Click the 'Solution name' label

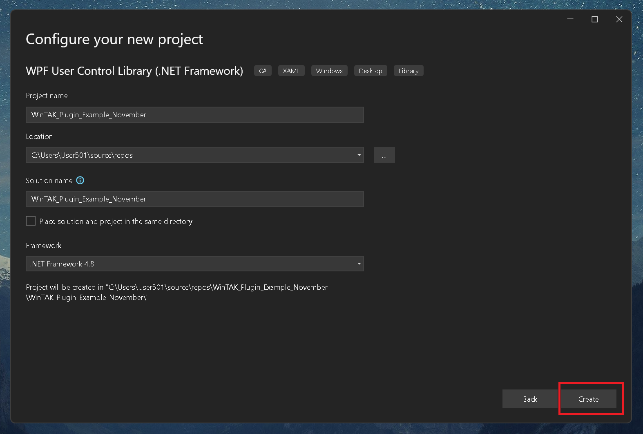49,180
